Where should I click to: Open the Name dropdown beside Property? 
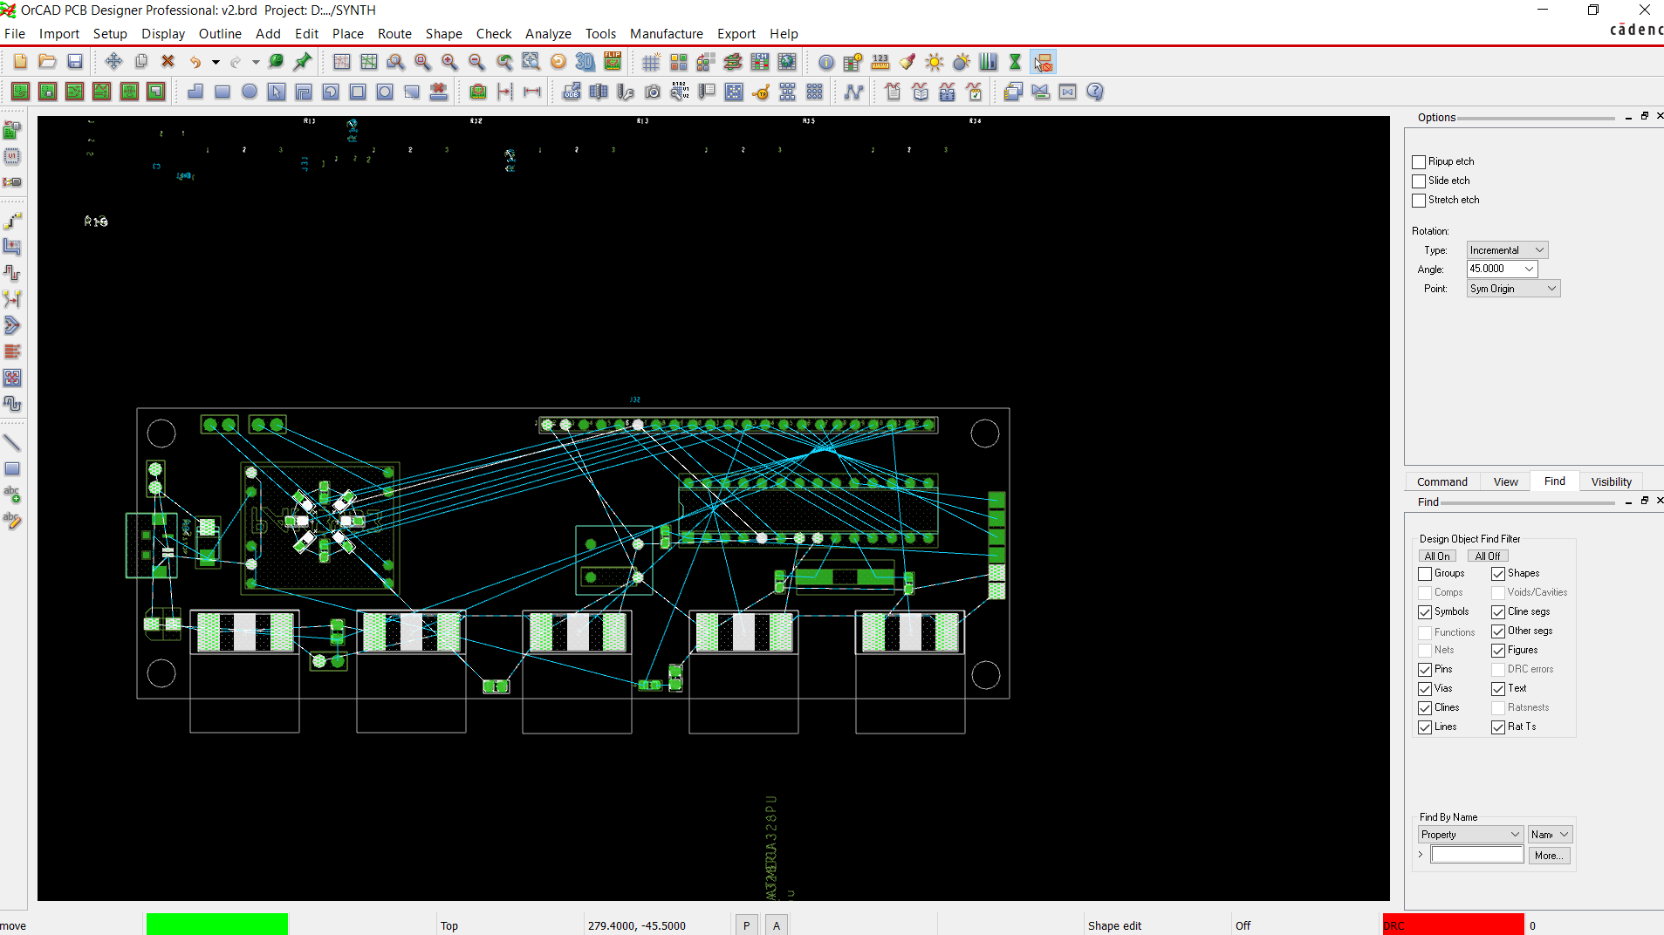(x=1550, y=835)
